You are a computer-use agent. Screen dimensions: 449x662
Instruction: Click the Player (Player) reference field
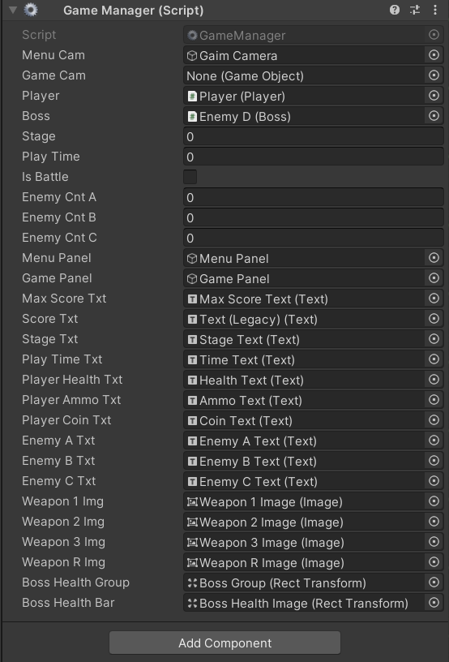pyautogui.click(x=304, y=96)
